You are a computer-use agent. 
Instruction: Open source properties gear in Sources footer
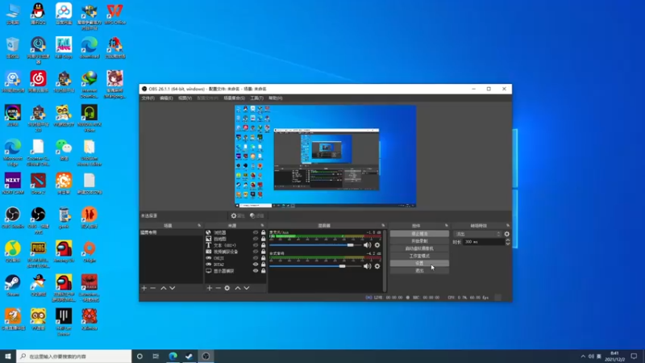coord(227,288)
